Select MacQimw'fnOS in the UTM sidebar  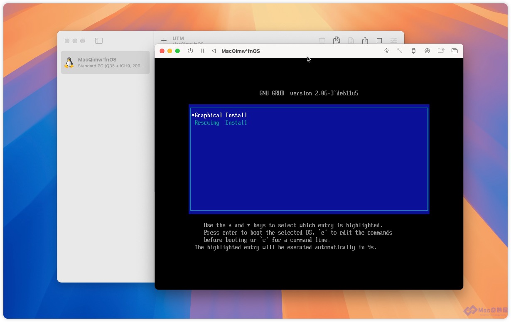[106, 62]
